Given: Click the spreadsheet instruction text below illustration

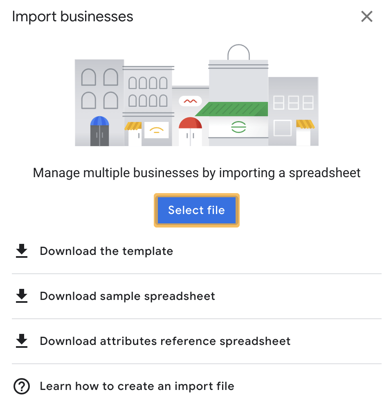Looking at the screenshot, I should click(196, 173).
